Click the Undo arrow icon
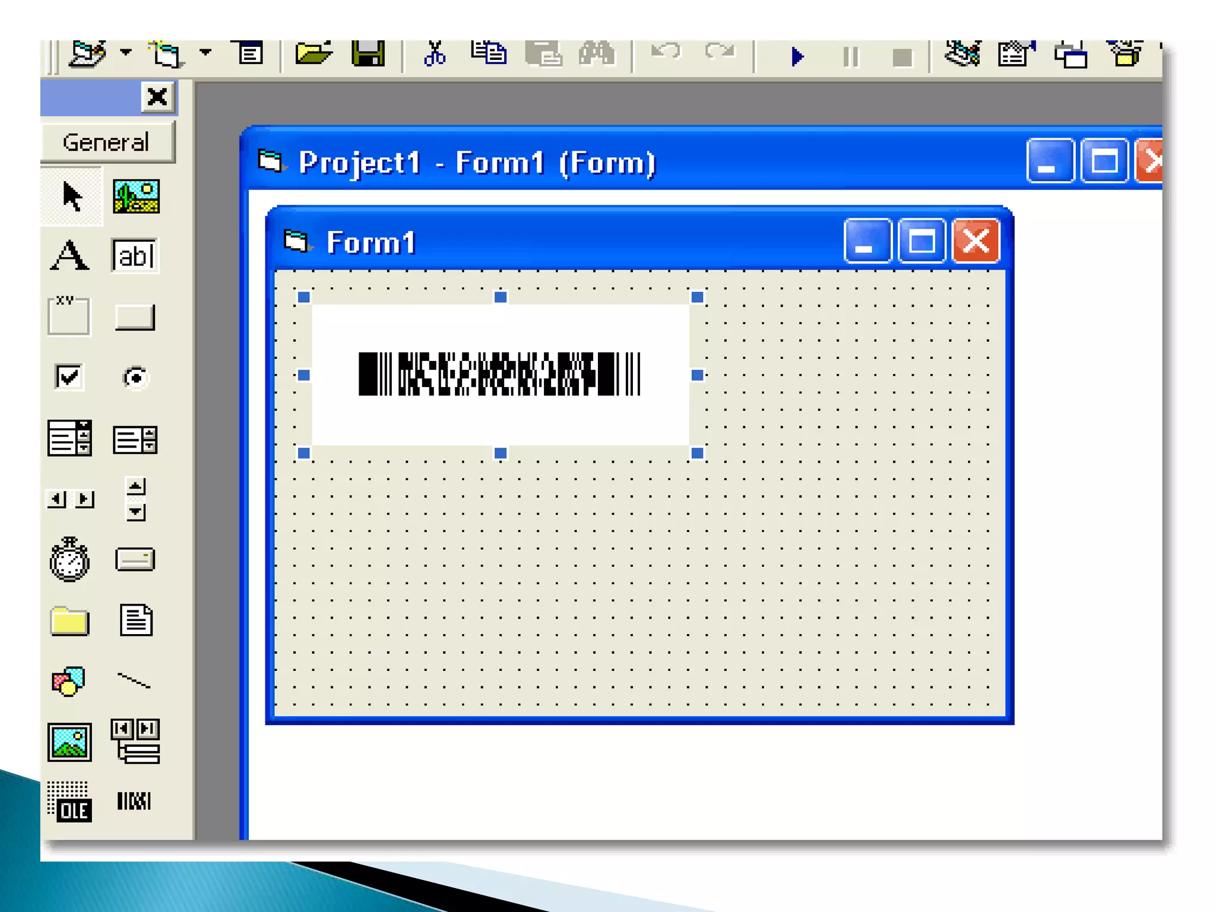 [x=665, y=52]
